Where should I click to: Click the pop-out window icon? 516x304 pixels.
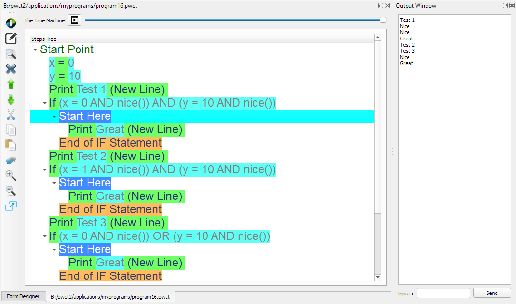tap(10, 206)
